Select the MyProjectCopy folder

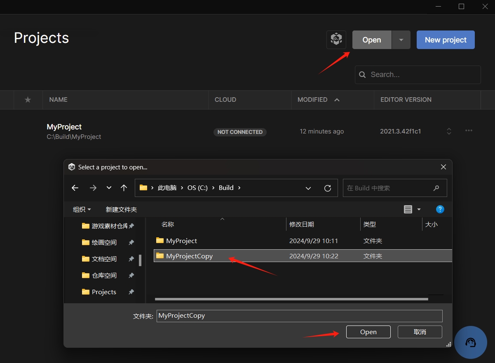190,256
